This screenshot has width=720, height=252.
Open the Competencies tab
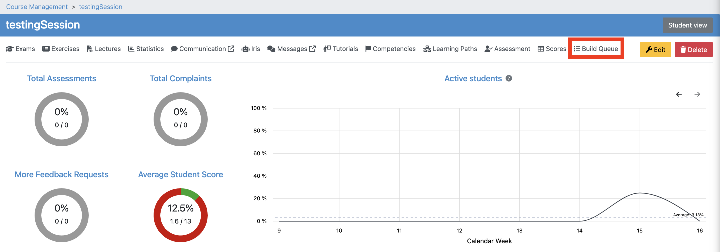391,49
